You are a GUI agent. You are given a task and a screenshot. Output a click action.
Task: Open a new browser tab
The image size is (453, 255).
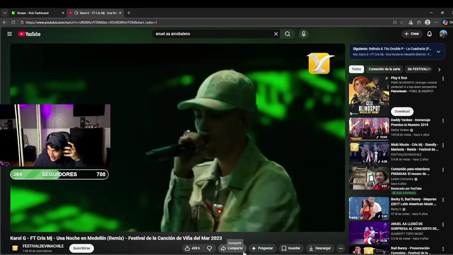129,13
